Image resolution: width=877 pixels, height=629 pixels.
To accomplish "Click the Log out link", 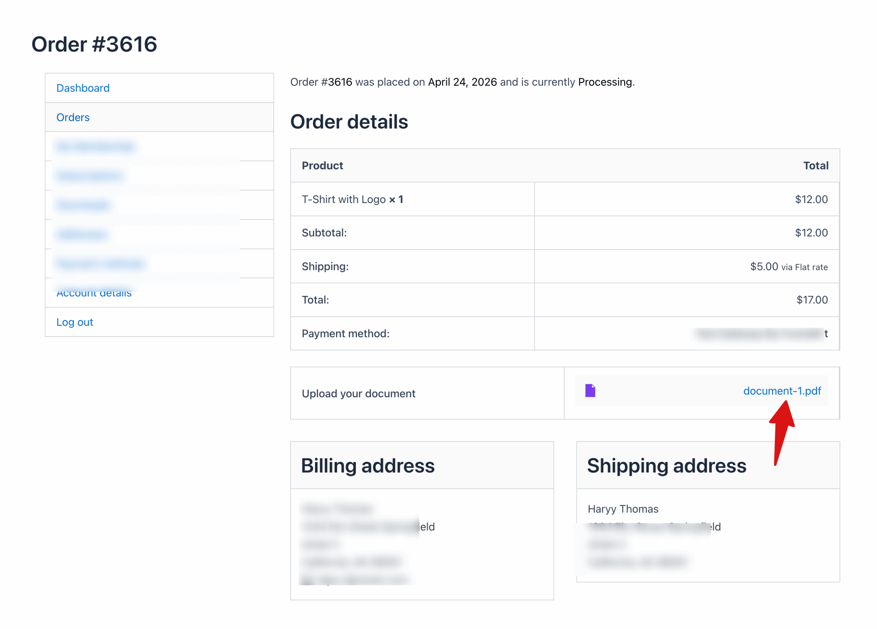I will (75, 322).
